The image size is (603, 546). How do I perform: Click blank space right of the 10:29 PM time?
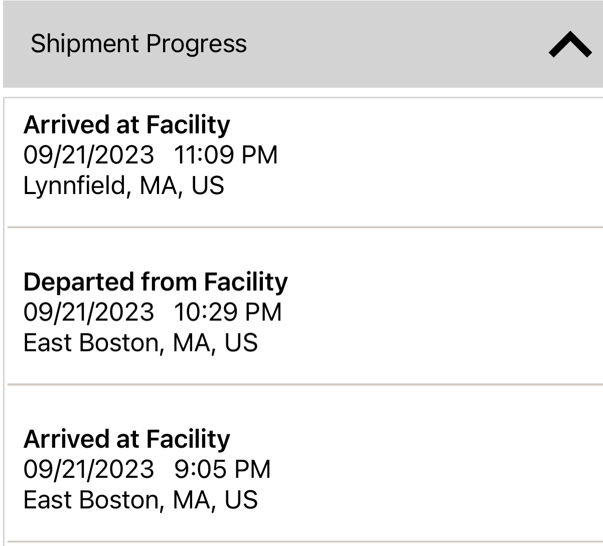(426, 312)
